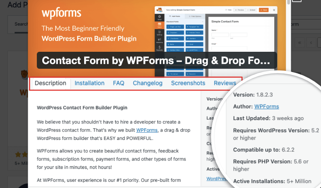
Task: Click 'The Most Beginner Friendly' banner tagline
Action: pyautogui.click(x=83, y=28)
